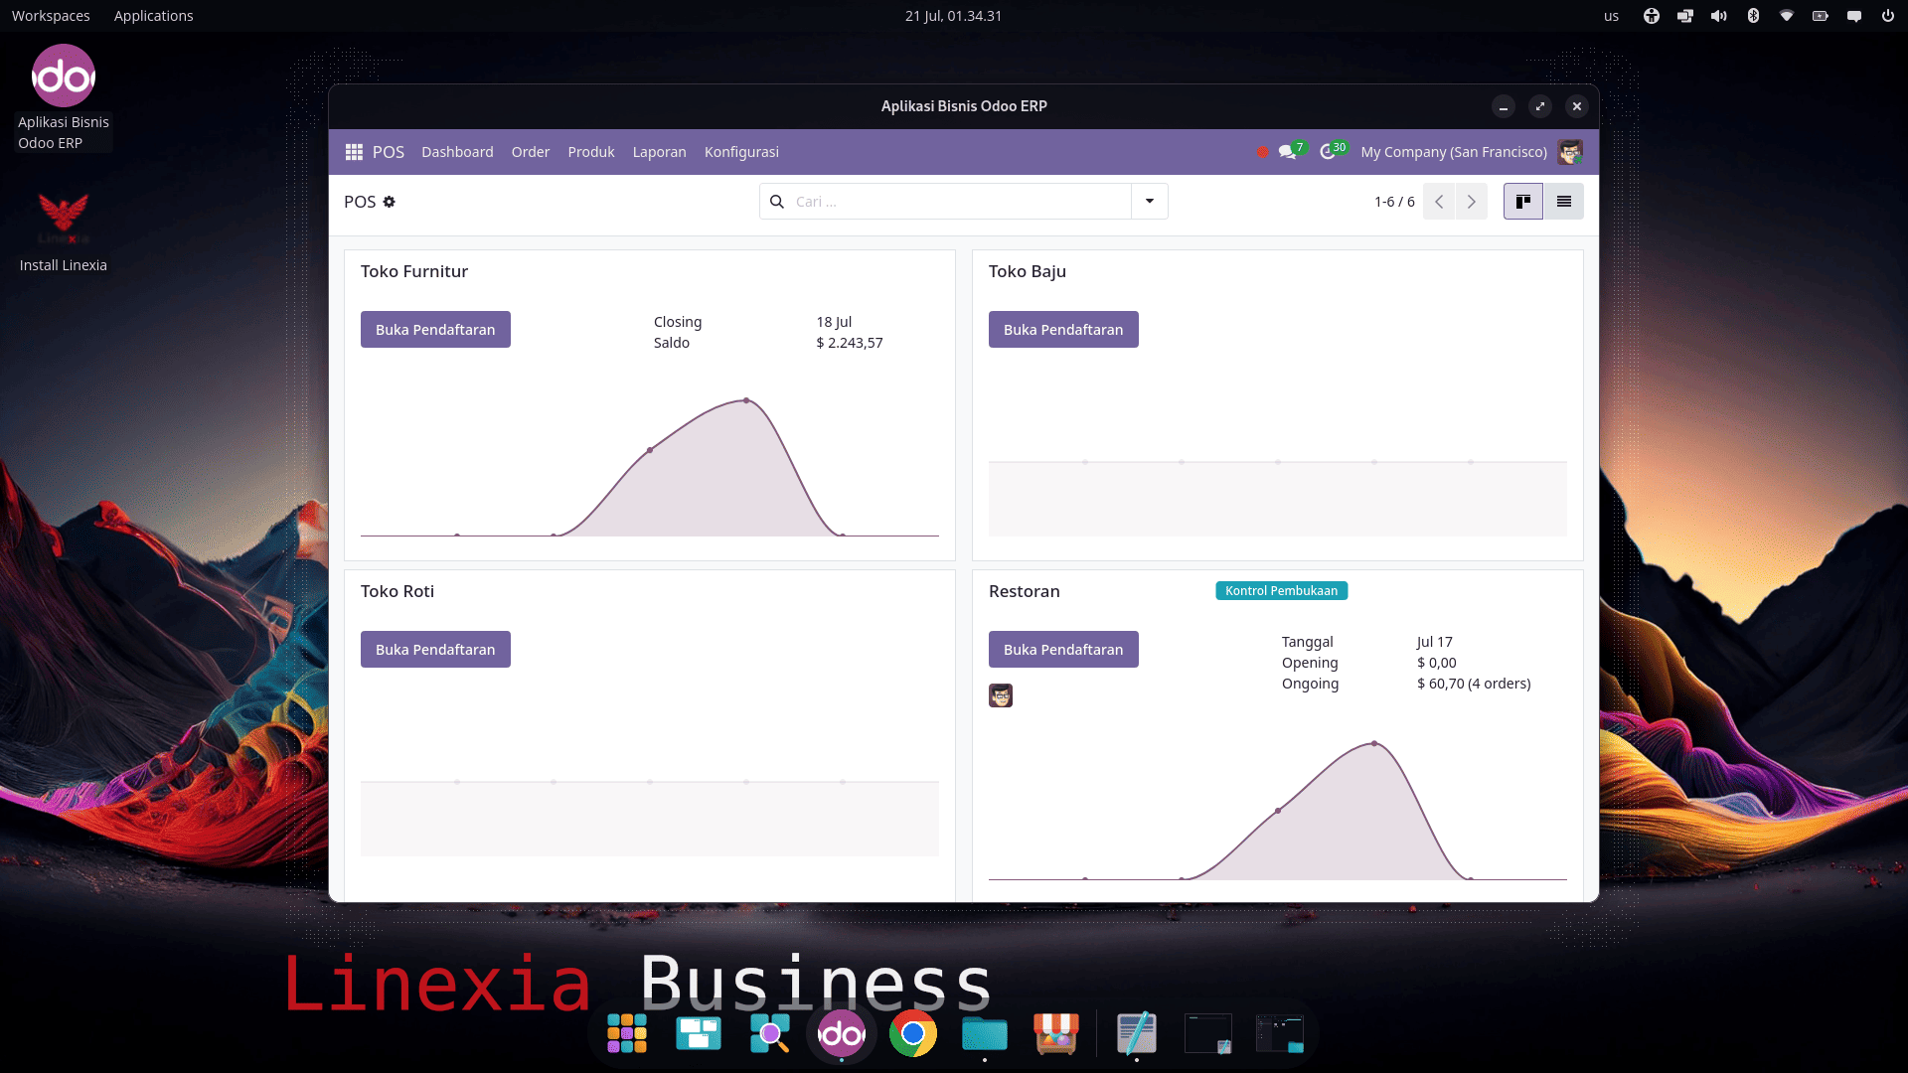Viewport: 1908px width, 1073px height.
Task: Go to previous page of records
Action: point(1439,202)
